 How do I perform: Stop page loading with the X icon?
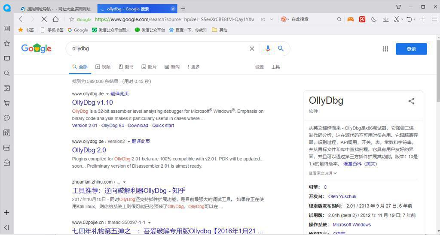click(x=44, y=19)
